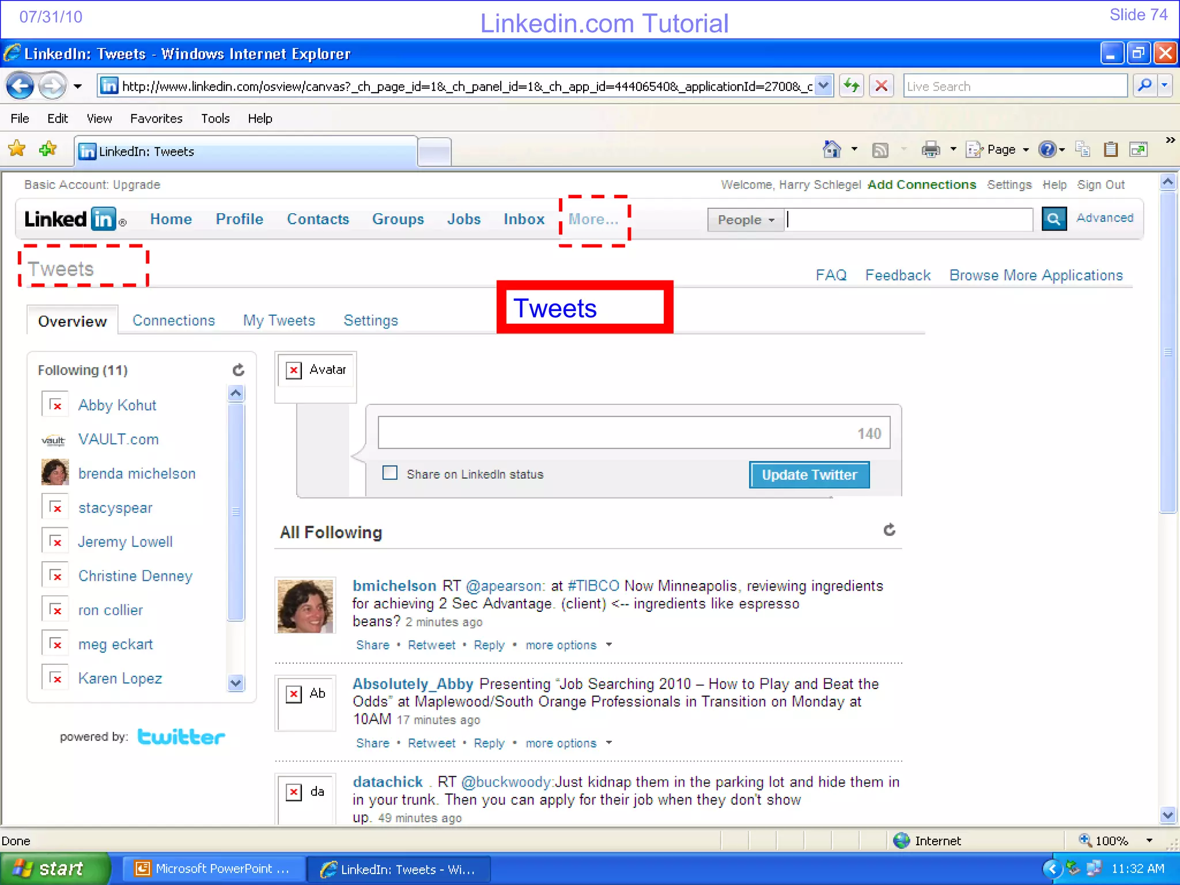This screenshot has width=1180, height=885.
Task: Open the Favorites menu
Action: pyautogui.click(x=156, y=119)
